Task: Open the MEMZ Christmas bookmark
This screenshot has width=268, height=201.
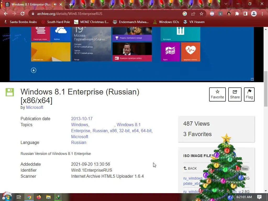Action: pos(91,22)
